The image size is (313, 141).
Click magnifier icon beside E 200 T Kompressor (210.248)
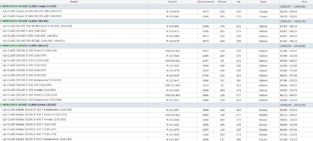click(x=3, y=110)
